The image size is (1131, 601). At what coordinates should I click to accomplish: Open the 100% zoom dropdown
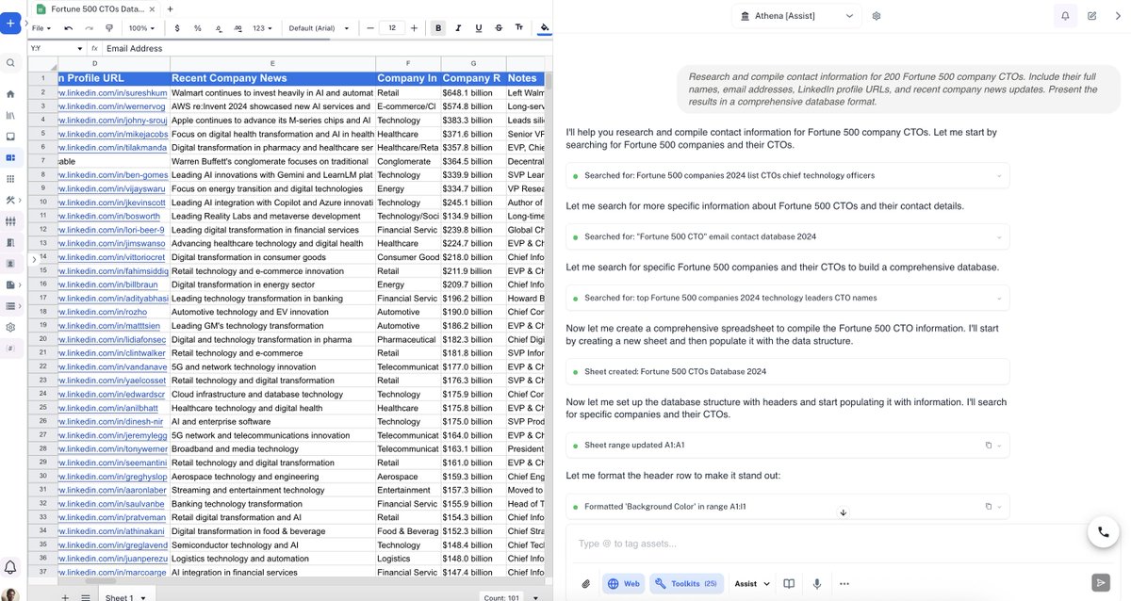pyautogui.click(x=141, y=28)
